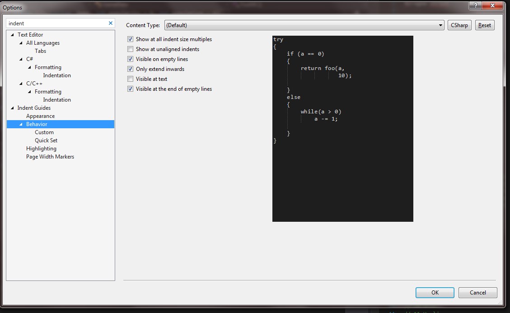Open the Content Type dropdown
Viewport: 510px width, 313px height.
coord(440,25)
